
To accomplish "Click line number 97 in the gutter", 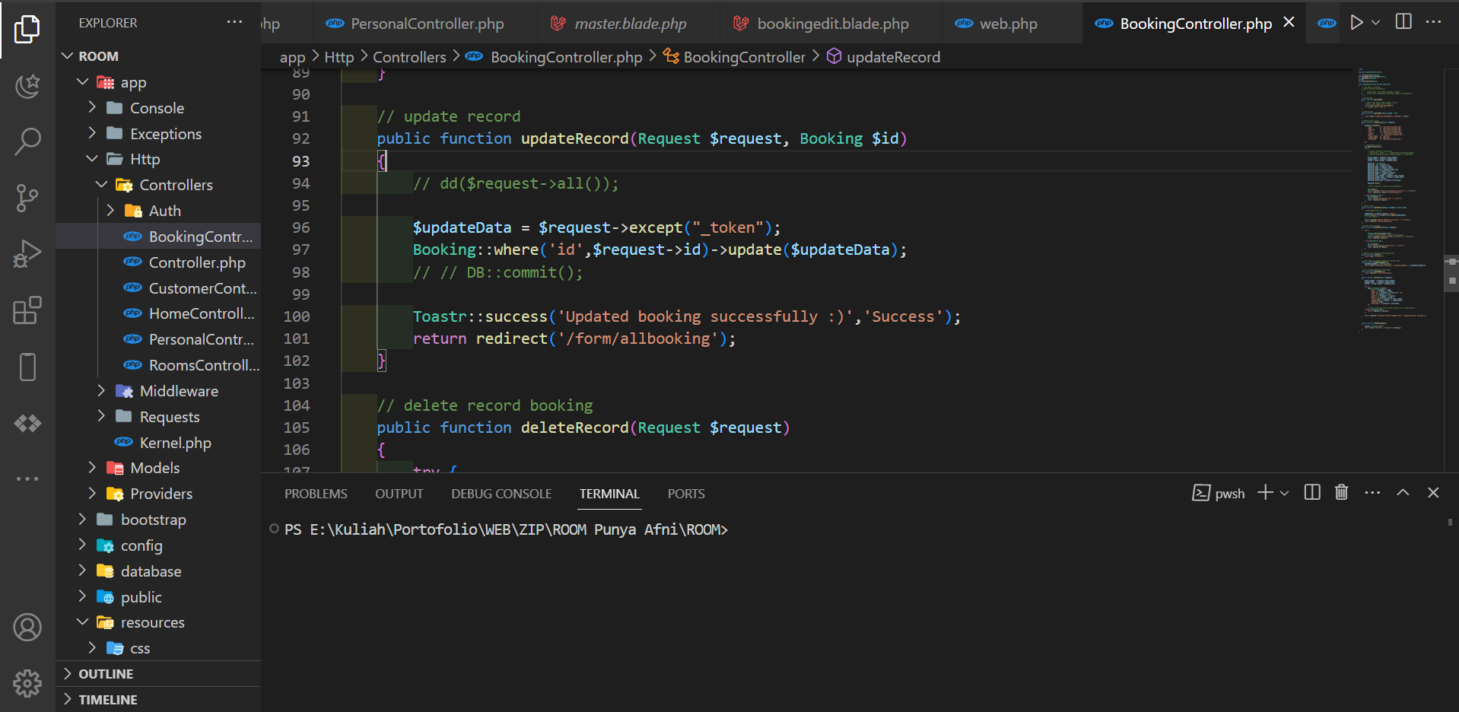I will pyautogui.click(x=301, y=250).
